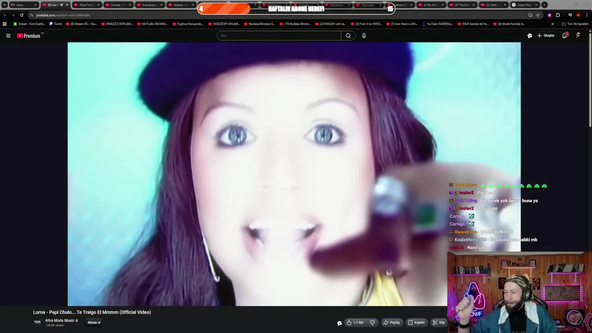Open the Mortal Kombat bookmark
The width and height of the screenshot is (592, 333).
[x=509, y=24]
